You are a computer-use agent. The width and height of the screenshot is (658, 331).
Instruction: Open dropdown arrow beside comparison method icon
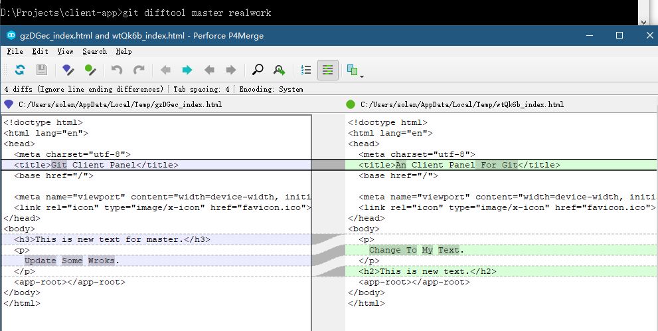pyautogui.click(x=362, y=76)
